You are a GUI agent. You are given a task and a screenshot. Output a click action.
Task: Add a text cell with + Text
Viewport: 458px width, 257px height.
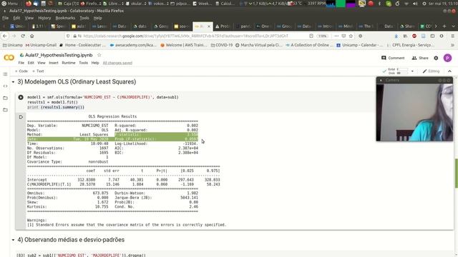pos(38,71)
